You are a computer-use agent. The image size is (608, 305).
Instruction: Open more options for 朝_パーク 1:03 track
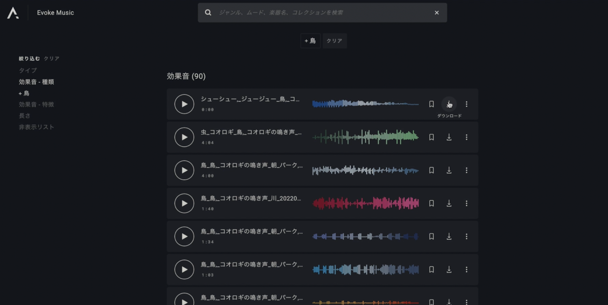pyautogui.click(x=467, y=270)
